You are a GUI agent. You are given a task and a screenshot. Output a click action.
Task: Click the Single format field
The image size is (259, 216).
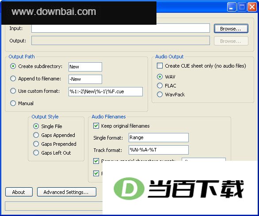coord(159,137)
